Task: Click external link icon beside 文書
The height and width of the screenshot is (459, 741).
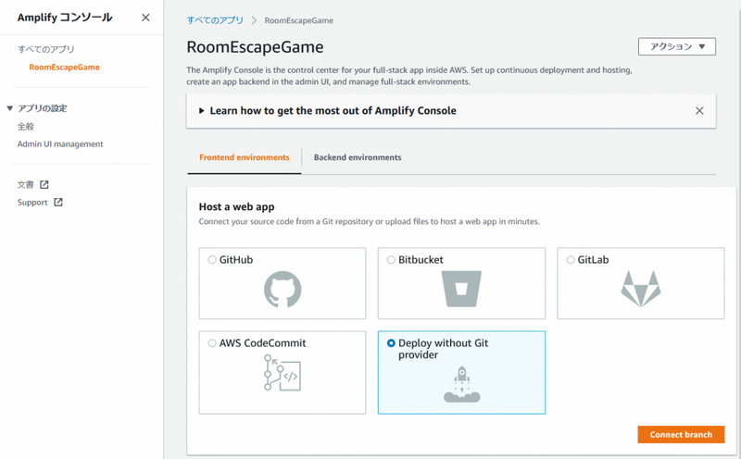Action: (44, 185)
